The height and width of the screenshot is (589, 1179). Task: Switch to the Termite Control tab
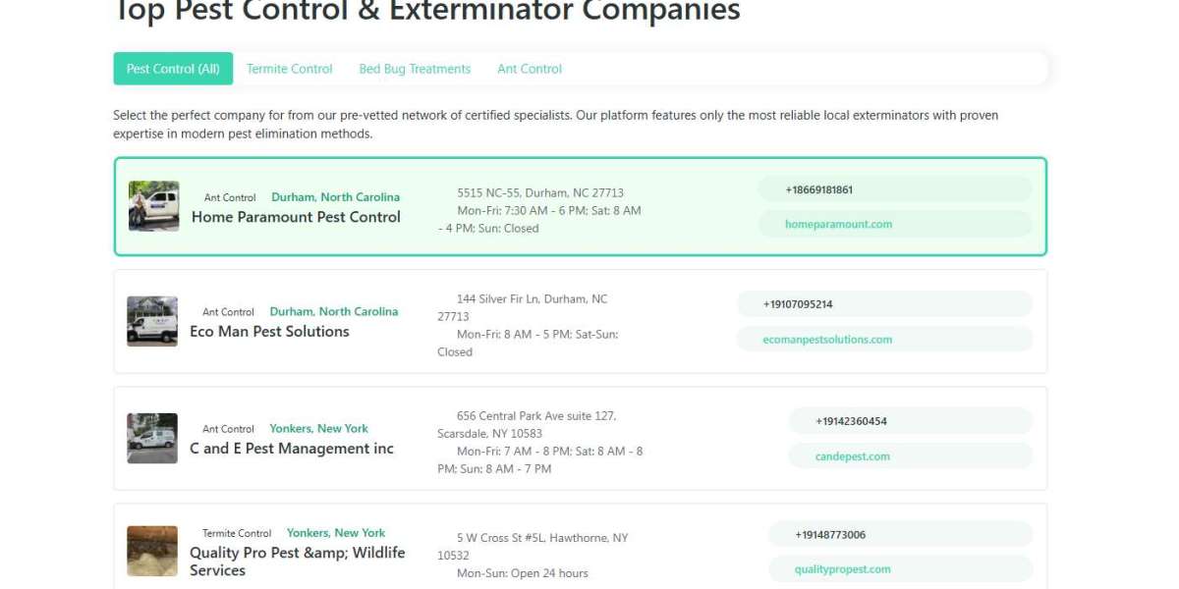click(x=289, y=68)
